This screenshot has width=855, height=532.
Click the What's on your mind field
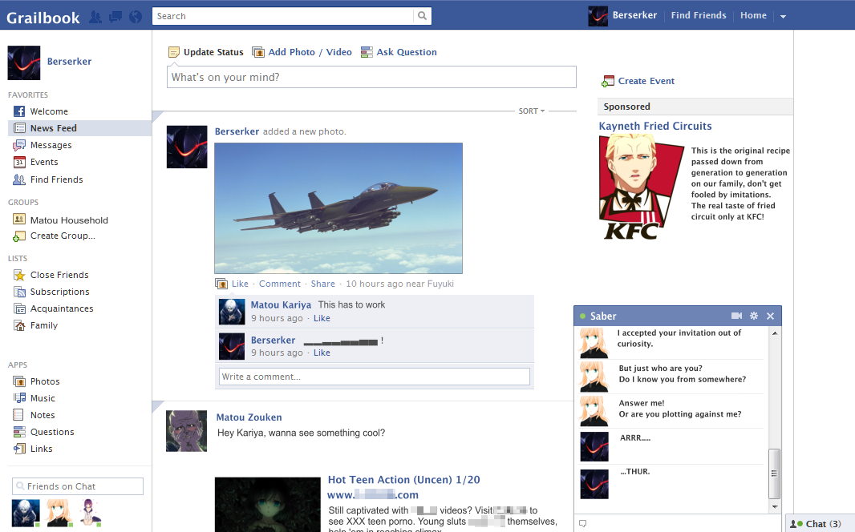(x=371, y=78)
